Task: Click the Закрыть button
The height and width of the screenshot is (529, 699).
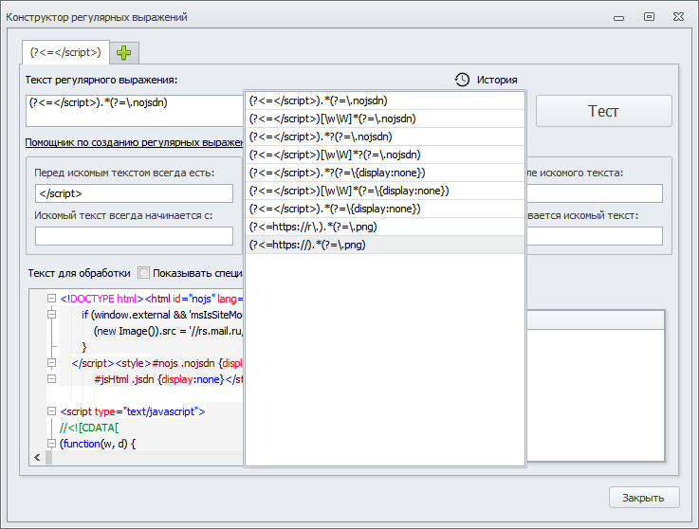Action: click(643, 498)
